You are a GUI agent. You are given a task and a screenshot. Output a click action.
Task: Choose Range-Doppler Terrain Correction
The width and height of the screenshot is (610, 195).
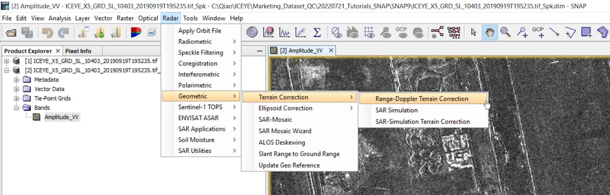(x=423, y=99)
